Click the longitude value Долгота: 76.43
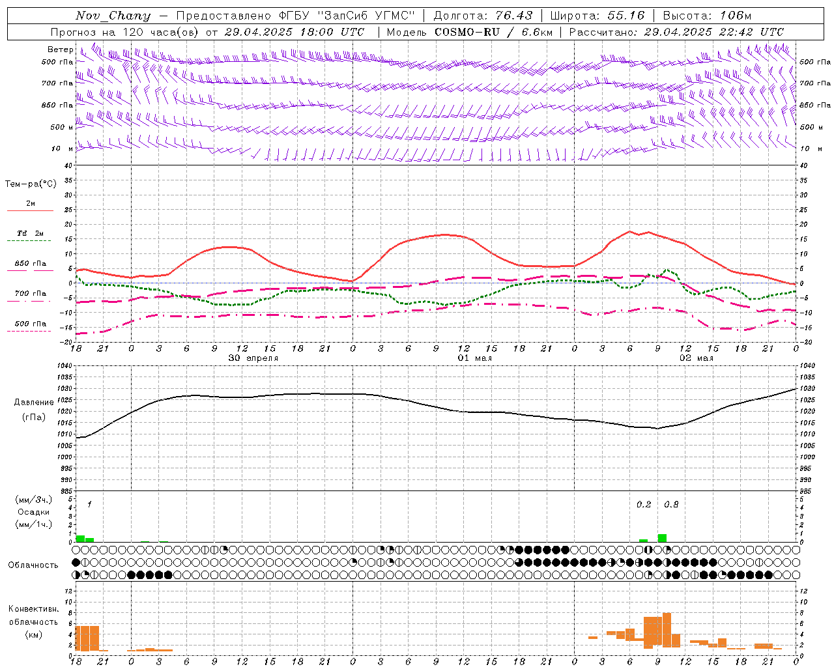 tap(483, 16)
